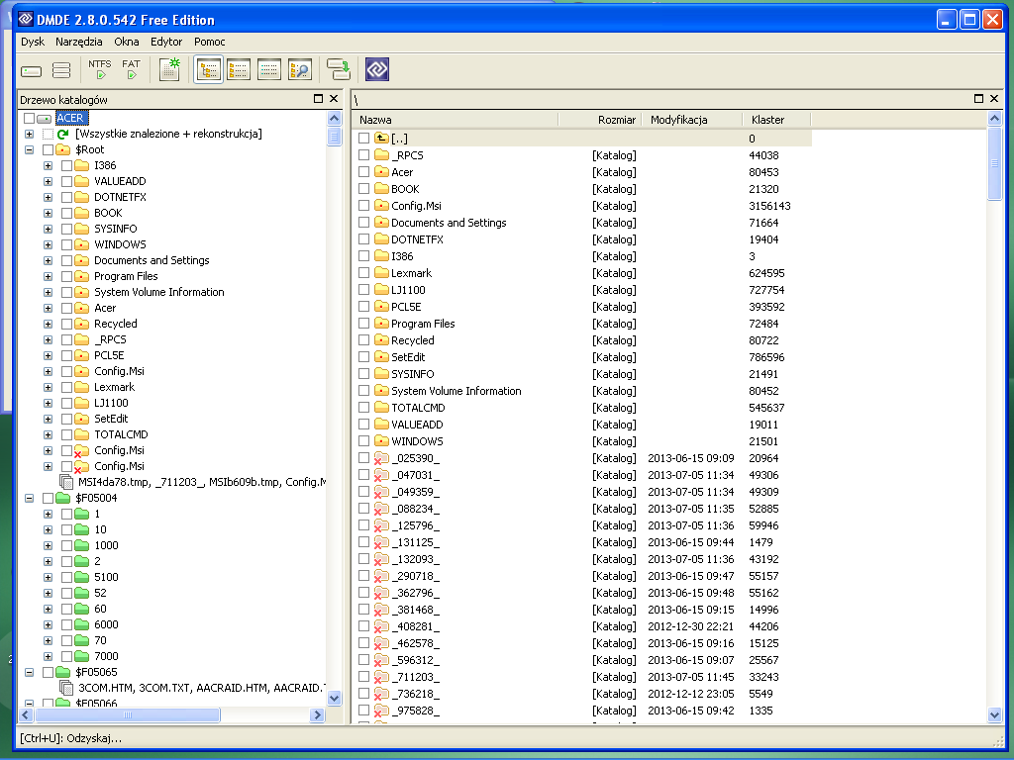Switch to file panel list view icon
The height and width of the screenshot is (760, 1014).
(x=239, y=69)
